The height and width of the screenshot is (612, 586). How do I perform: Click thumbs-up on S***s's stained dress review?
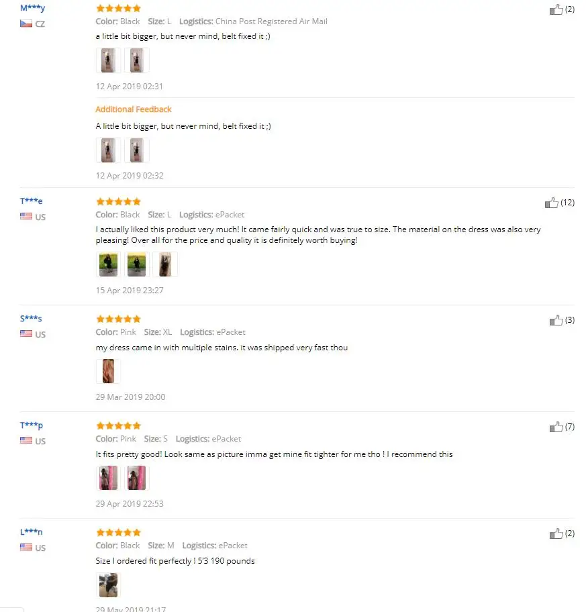(556, 320)
